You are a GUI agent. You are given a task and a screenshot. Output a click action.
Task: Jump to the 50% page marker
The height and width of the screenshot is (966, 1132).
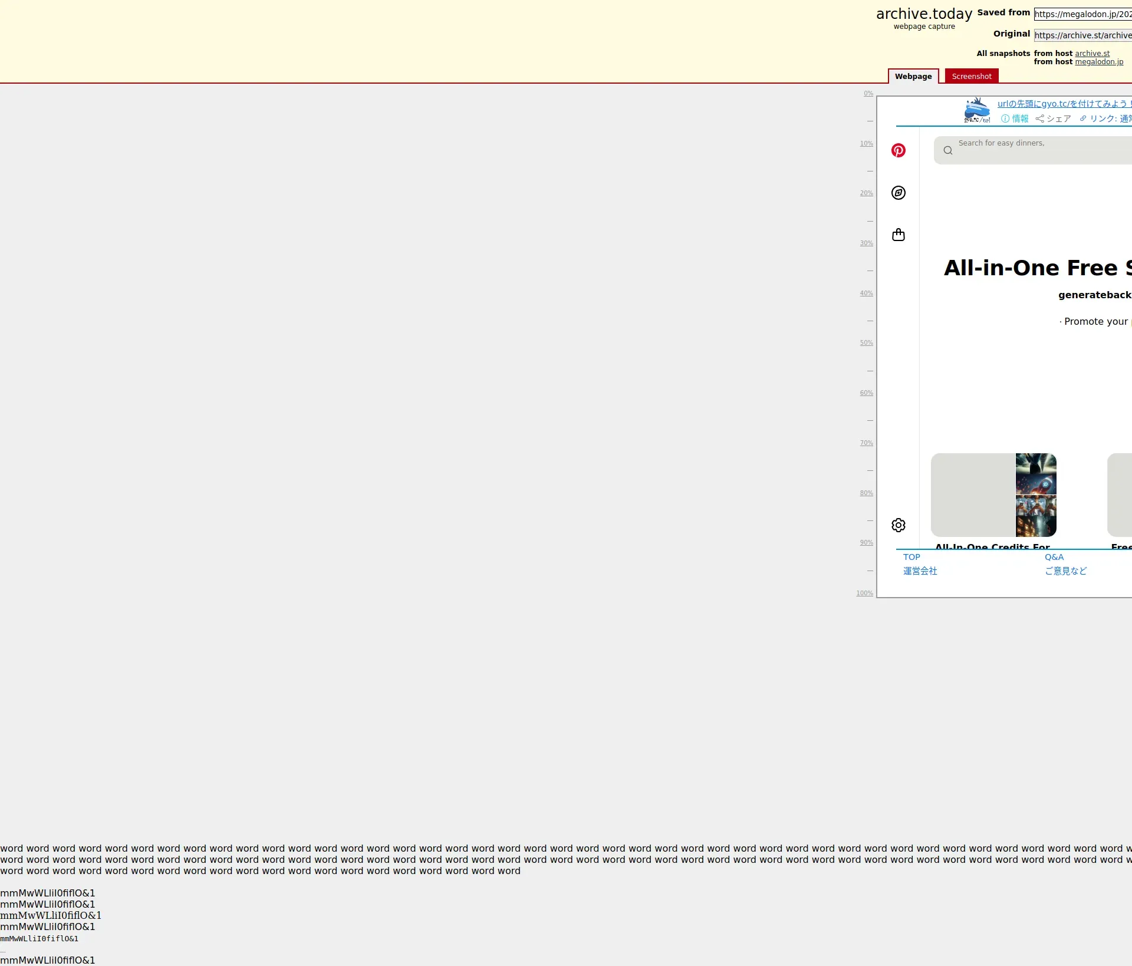point(866,342)
